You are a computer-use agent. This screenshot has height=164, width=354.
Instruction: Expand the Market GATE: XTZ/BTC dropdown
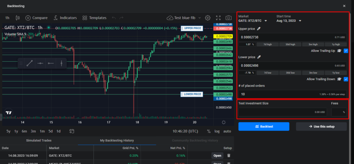pos(265,21)
